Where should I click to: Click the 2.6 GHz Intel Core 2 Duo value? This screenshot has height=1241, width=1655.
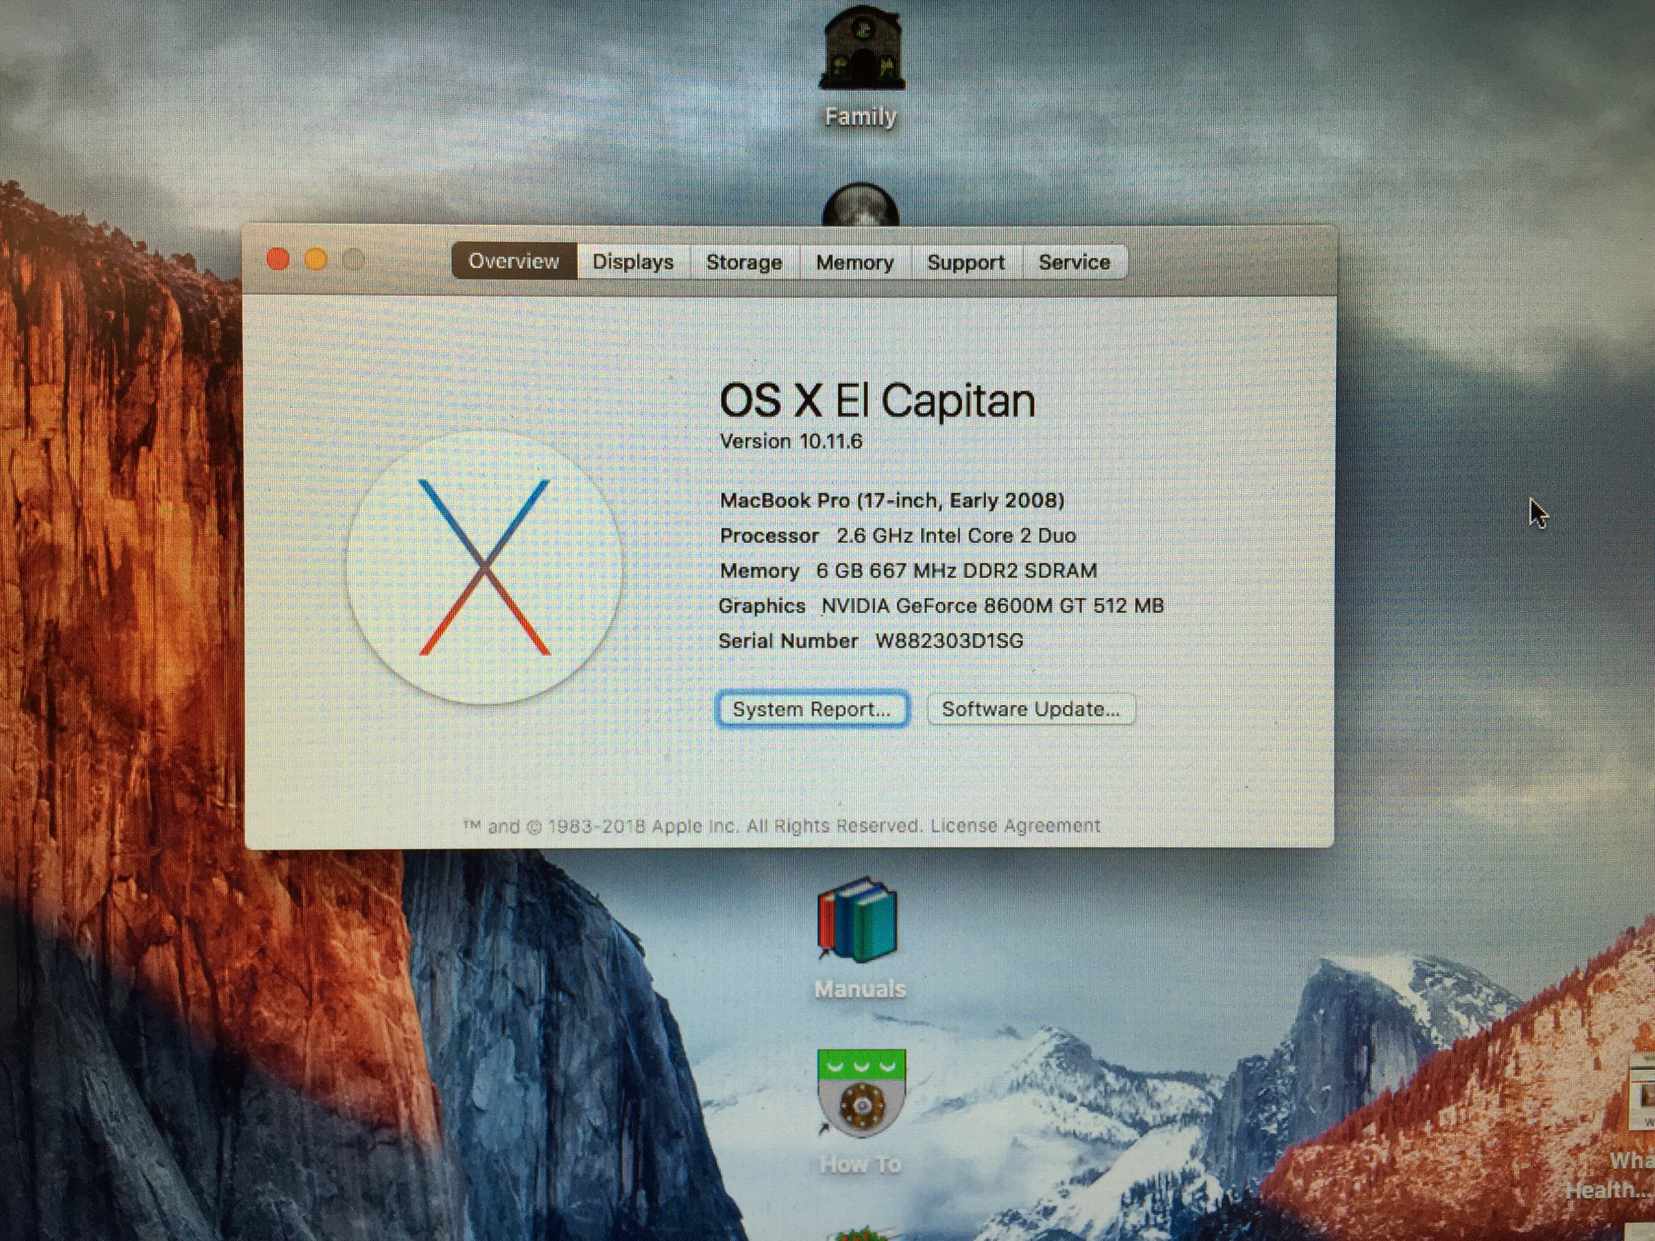[x=956, y=536]
